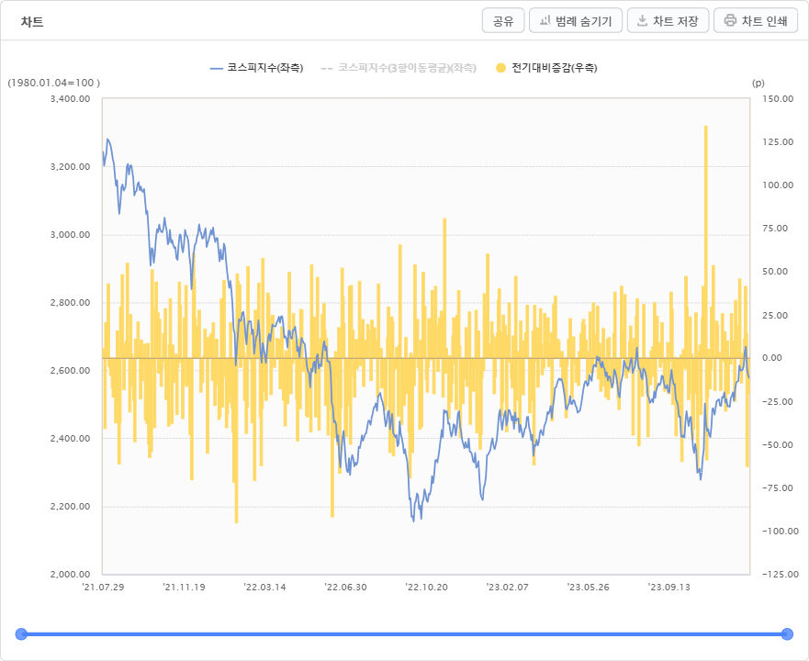Click the 2,600.00 left axis value
The width and height of the screenshot is (809, 661).
[70, 371]
